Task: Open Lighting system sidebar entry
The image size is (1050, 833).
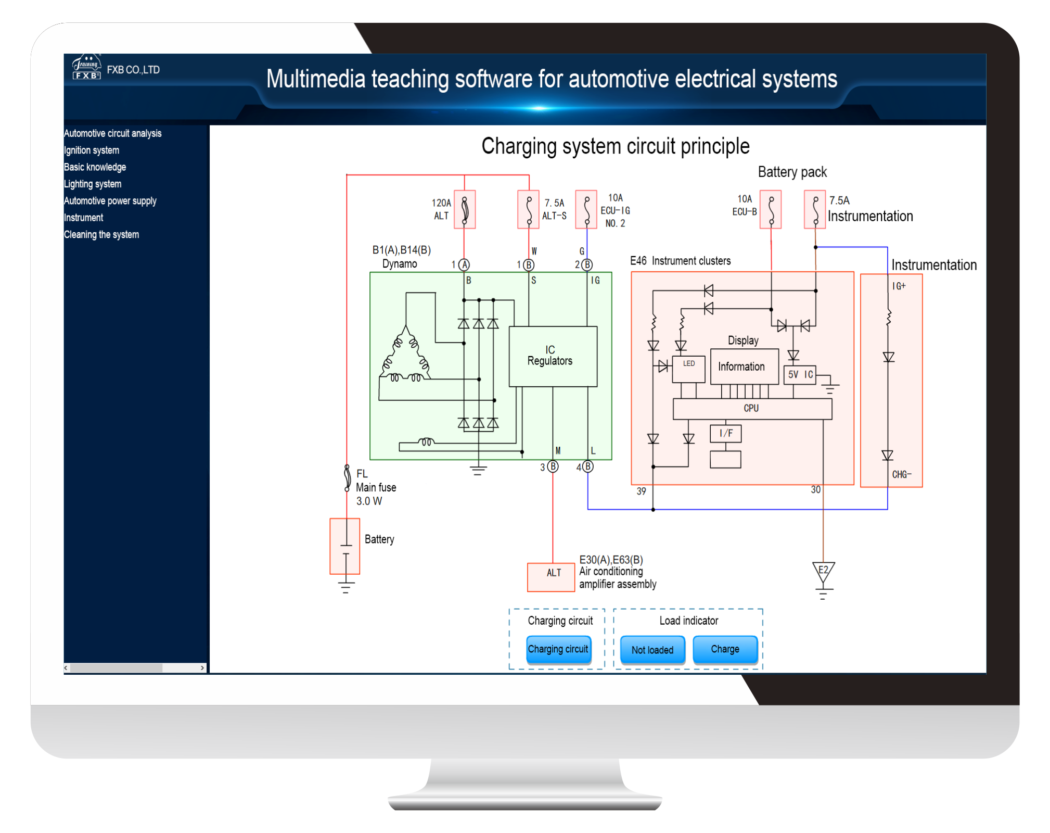Action: (x=93, y=184)
